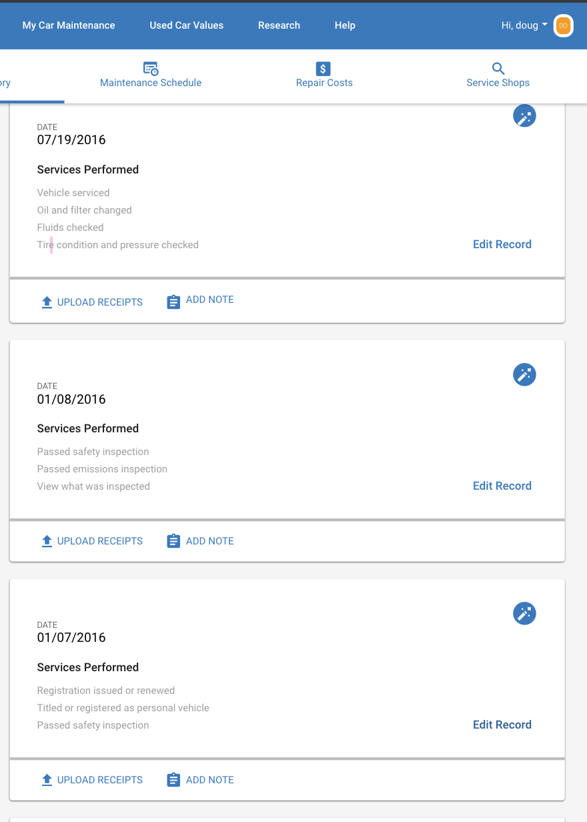Click upload arrow icon in 01/08/2016 record
This screenshot has width=587, height=822.
point(47,541)
